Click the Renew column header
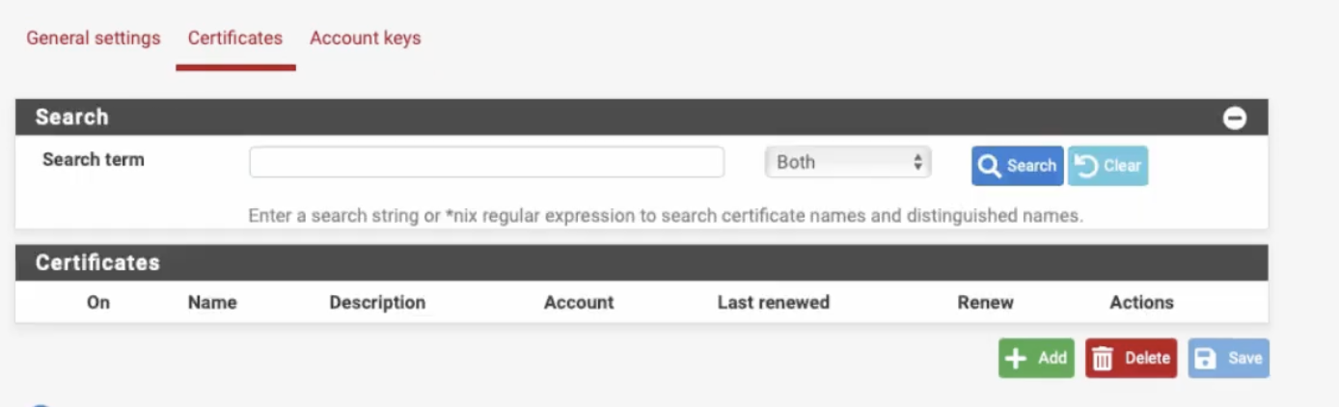Viewport: 1339px width, 407px height. click(985, 302)
